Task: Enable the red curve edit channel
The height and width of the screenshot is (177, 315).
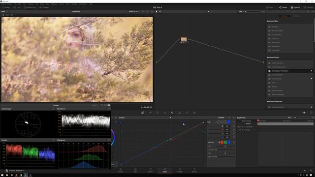Action: [222, 122]
